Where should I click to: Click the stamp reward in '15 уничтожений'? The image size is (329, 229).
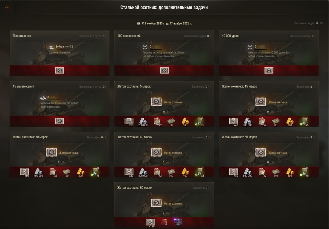59,121
